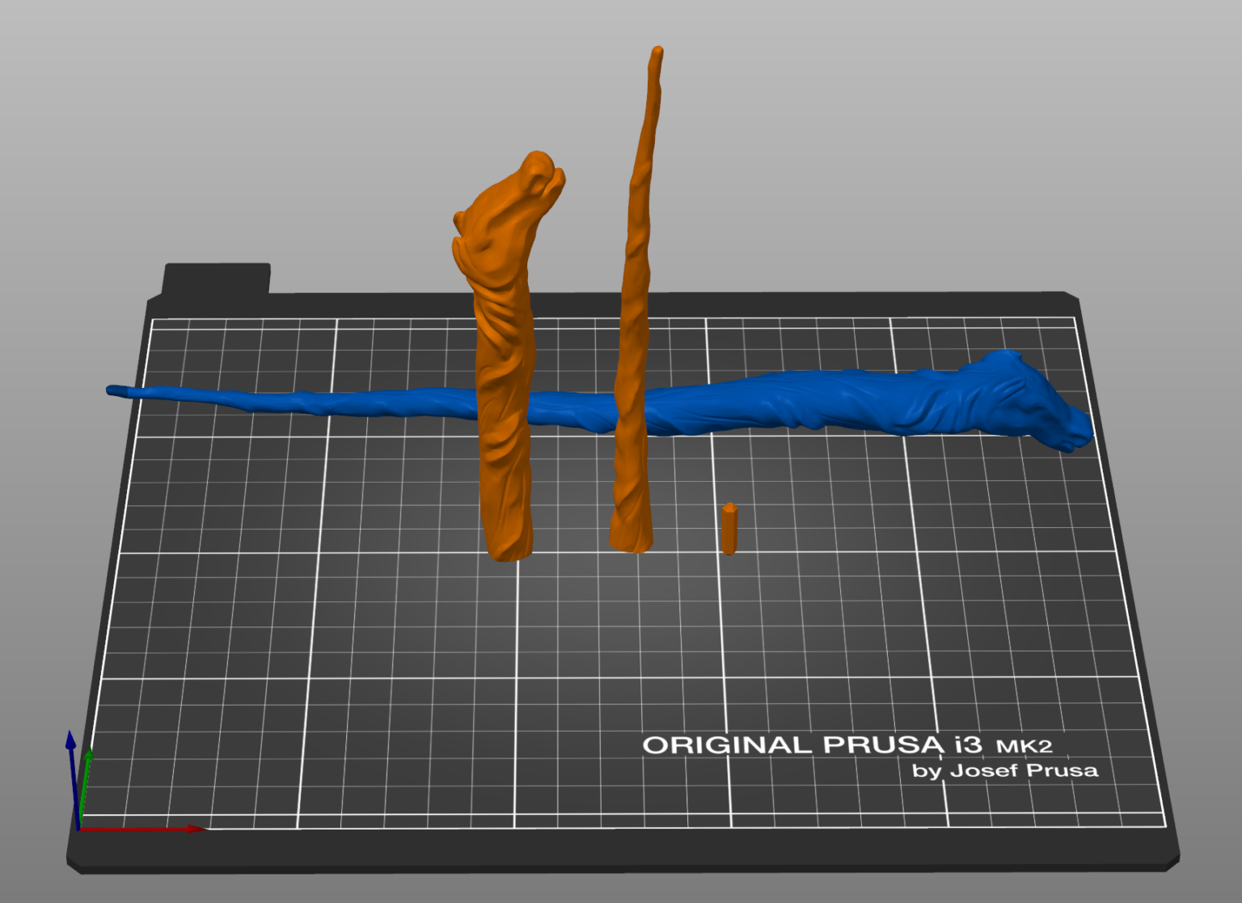Click the raised tab on bed's back corner

click(x=217, y=279)
